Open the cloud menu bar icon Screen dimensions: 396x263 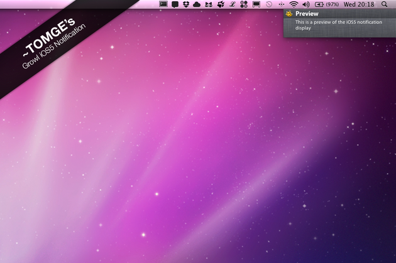click(197, 4)
